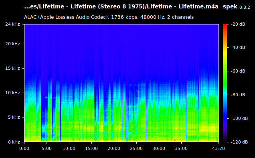This screenshot has height=158, width=255.
Task: Click the 15:00 time axis label
Action: (91, 148)
